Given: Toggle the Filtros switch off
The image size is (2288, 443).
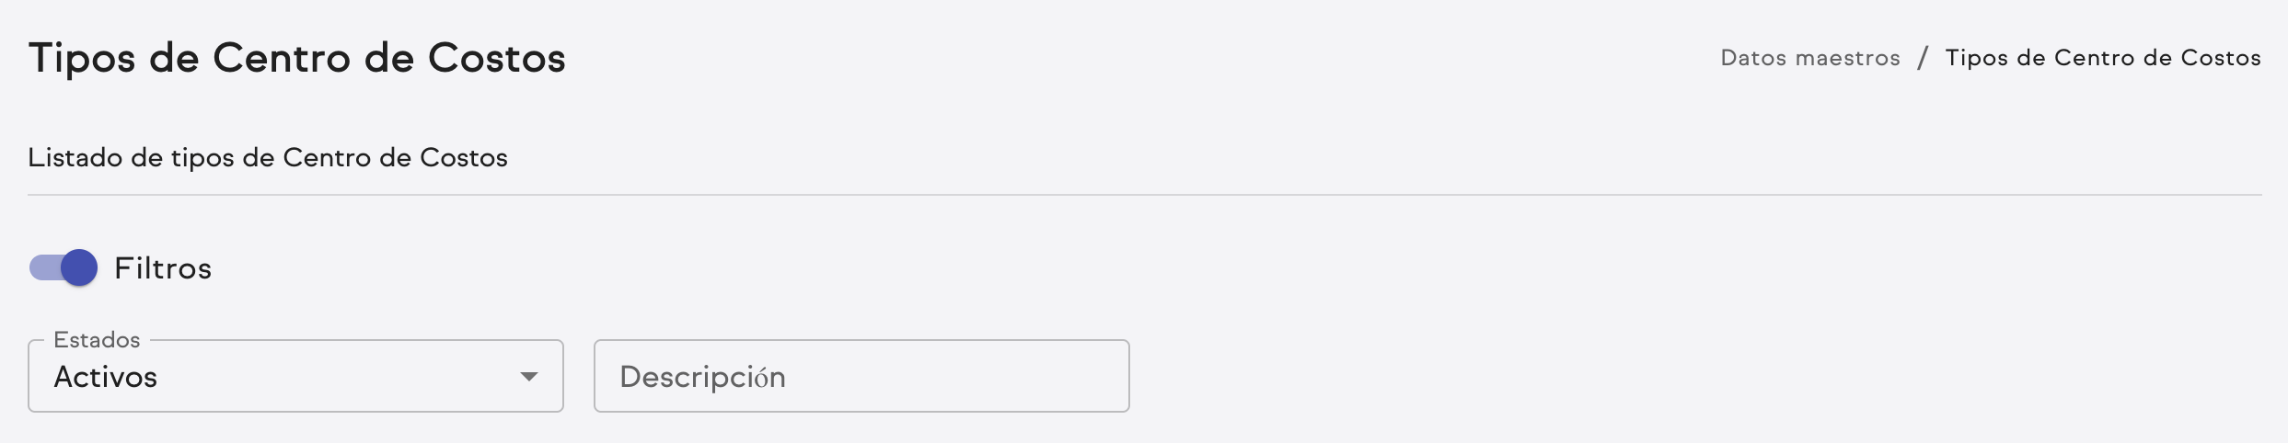Looking at the screenshot, I should [x=63, y=268].
